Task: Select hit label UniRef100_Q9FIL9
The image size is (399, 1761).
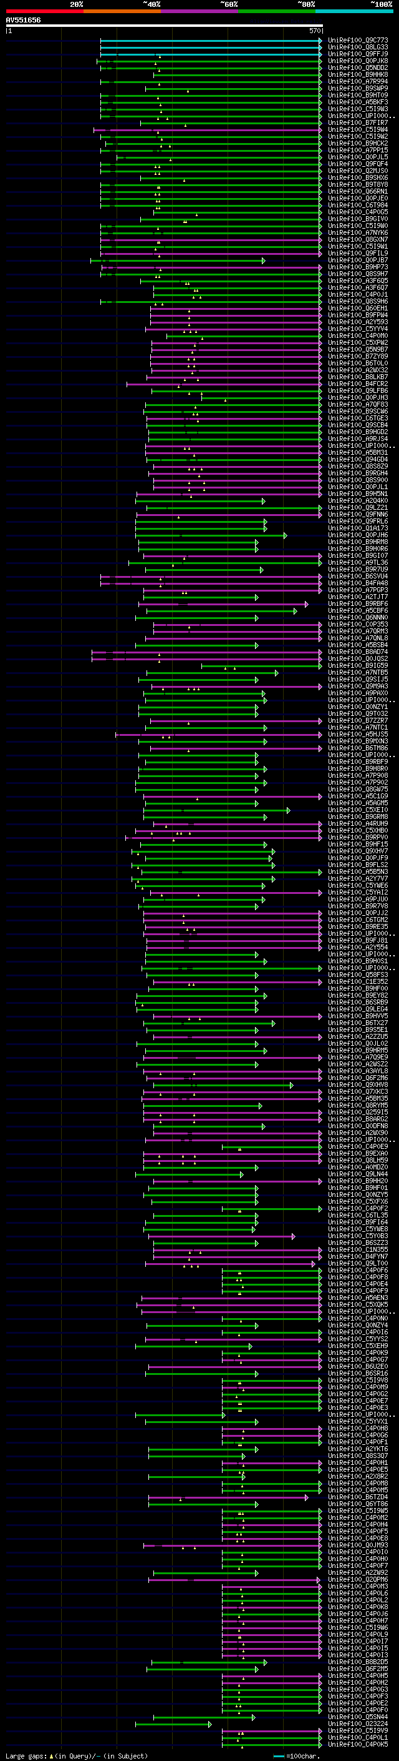Action: pyautogui.click(x=358, y=254)
